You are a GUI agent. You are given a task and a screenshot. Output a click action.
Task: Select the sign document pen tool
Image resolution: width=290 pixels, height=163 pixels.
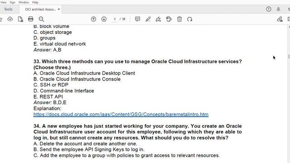click(158, 19)
